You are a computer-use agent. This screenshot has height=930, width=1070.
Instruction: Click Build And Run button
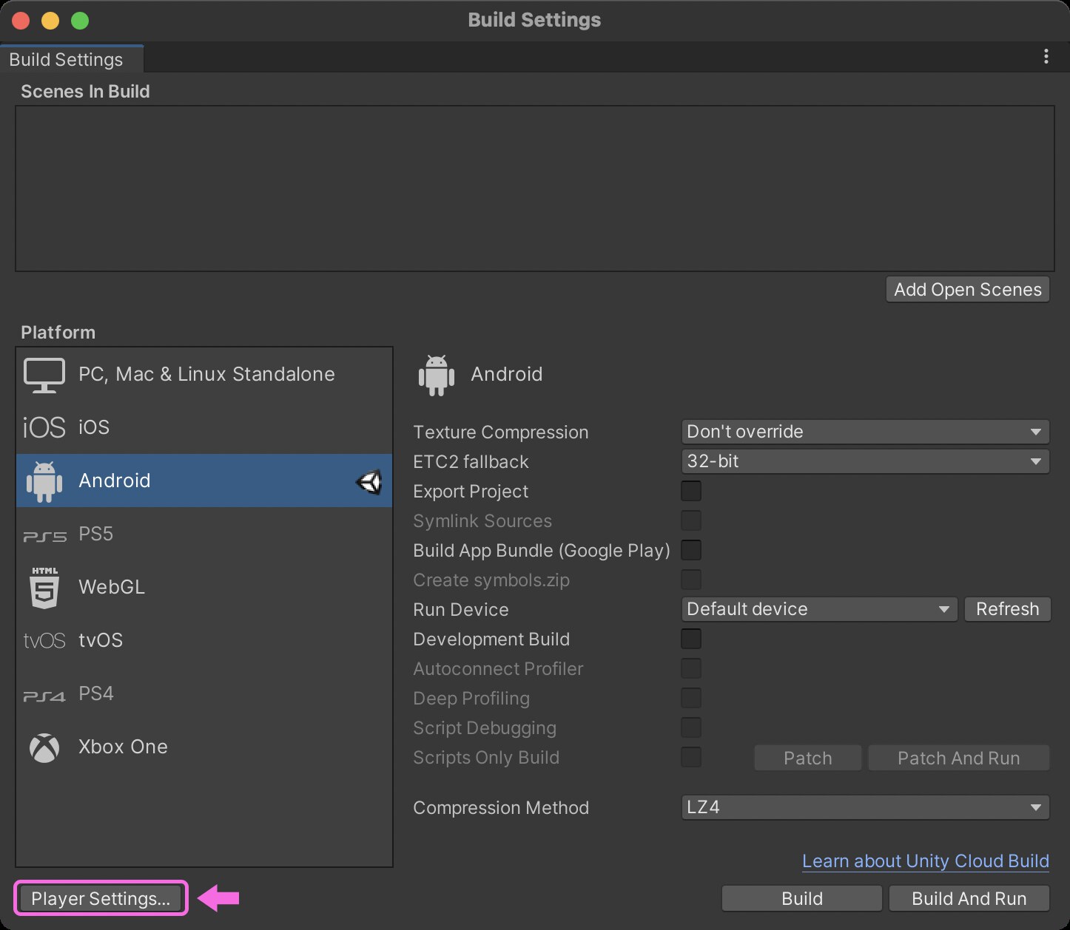point(969,899)
